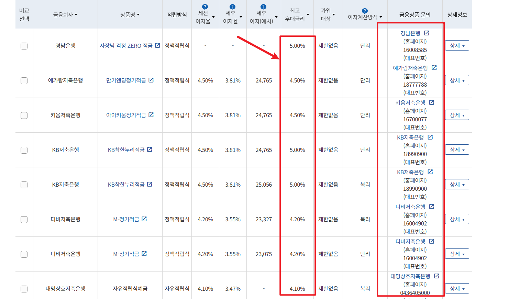The image size is (509, 299).
Task: Tick the comparison box for 대명상호저축은행
Action: click(x=24, y=289)
